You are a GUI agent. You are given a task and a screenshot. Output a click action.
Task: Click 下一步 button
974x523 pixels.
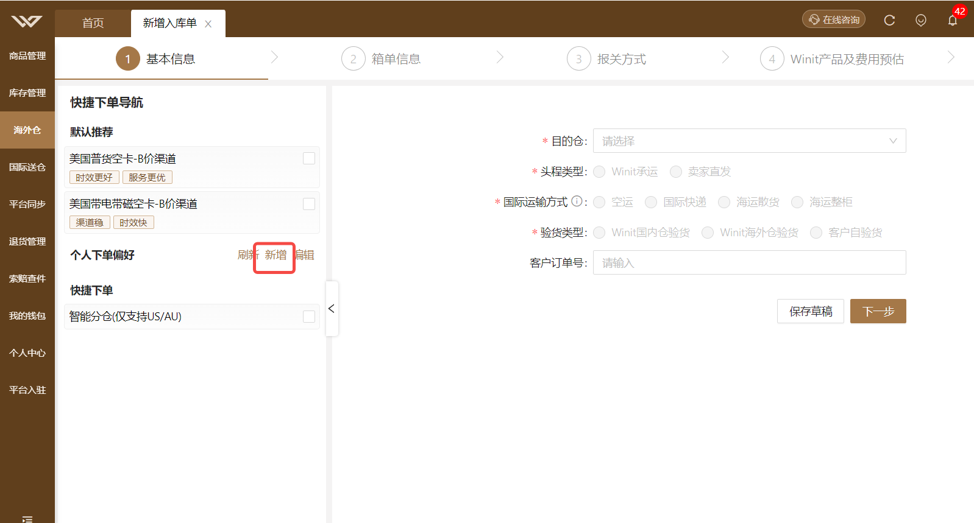point(878,311)
